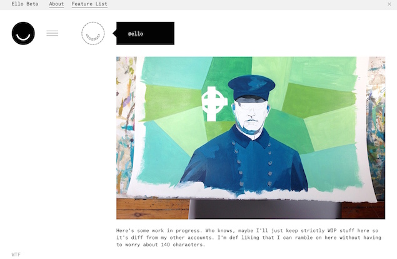The image size is (397, 259).
Task: Click the white Celtic cross in painting
Action: pos(213,104)
